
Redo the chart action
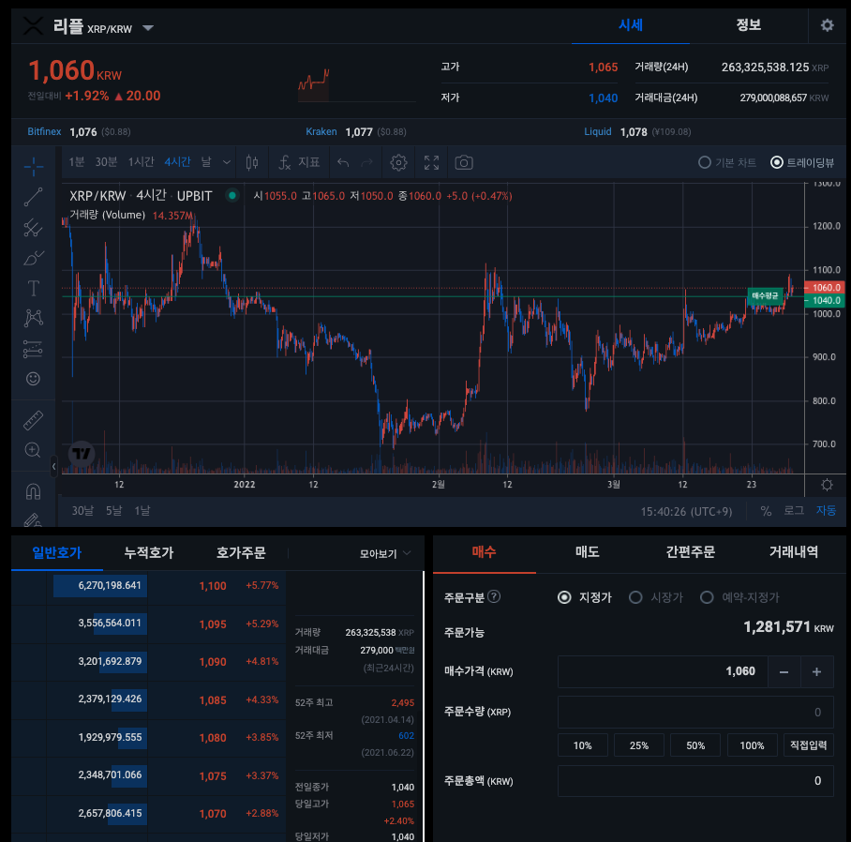click(367, 162)
